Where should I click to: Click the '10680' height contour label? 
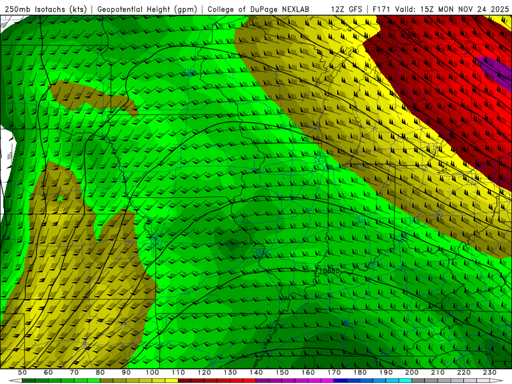[x=329, y=271]
